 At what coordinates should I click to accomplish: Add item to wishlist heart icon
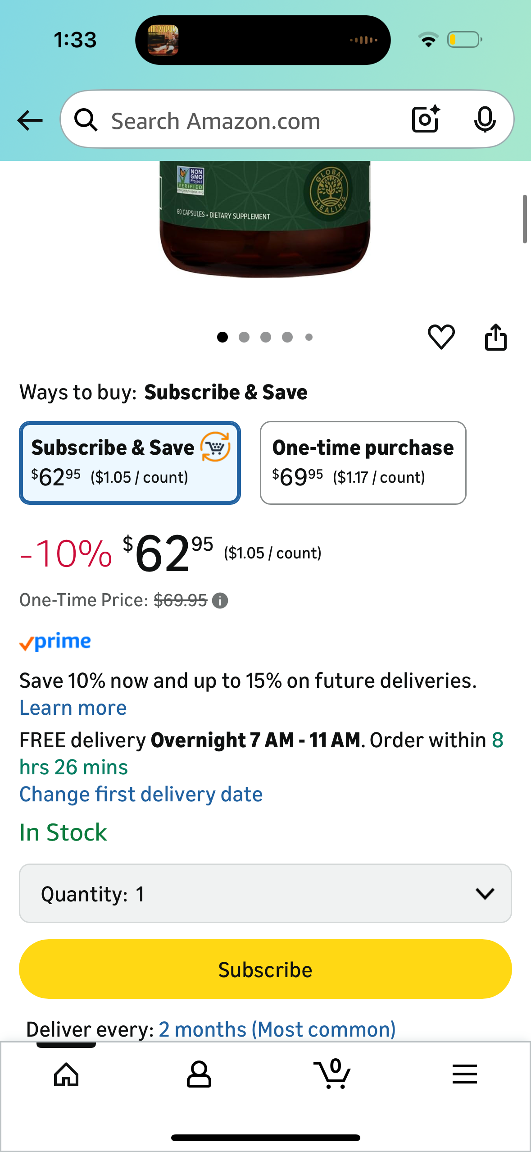tap(441, 337)
